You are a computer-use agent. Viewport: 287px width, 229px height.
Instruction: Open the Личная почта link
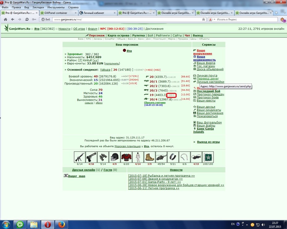(x=207, y=75)
